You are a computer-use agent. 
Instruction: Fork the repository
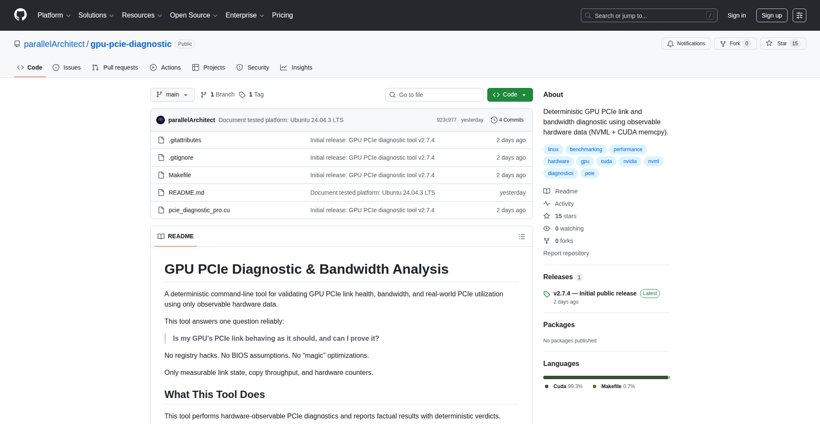pyautogui.click(x=735, y=43)
